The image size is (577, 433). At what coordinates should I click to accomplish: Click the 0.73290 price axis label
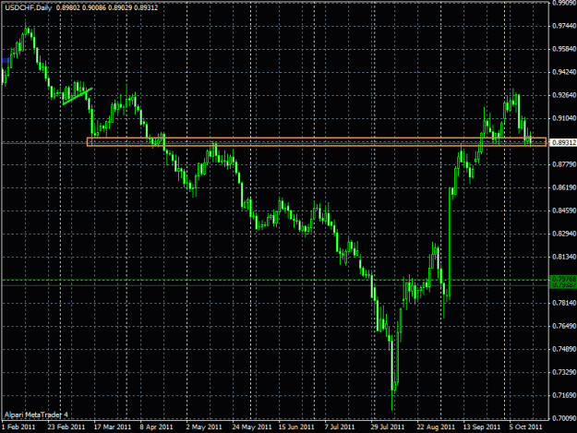(564, 372)
